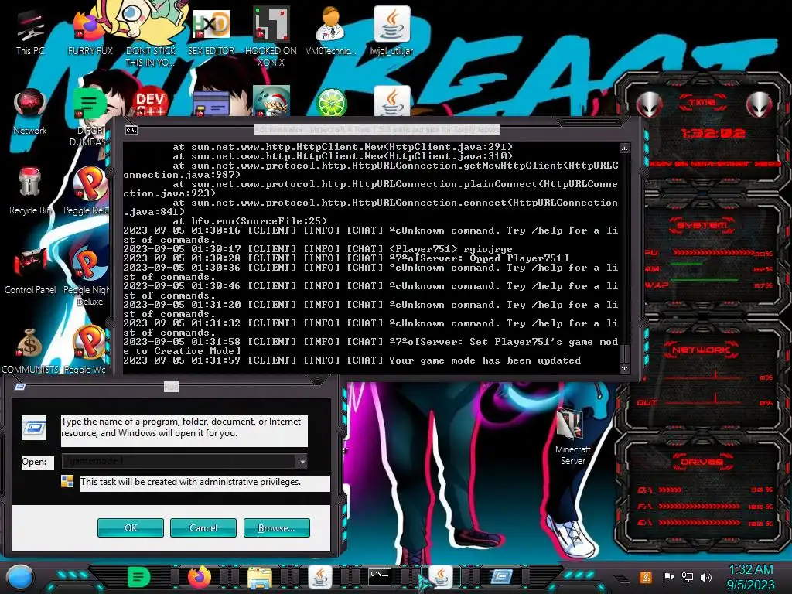Open the Control Panel desktop icon
The image size is (792, 594).
pos(30,271)
